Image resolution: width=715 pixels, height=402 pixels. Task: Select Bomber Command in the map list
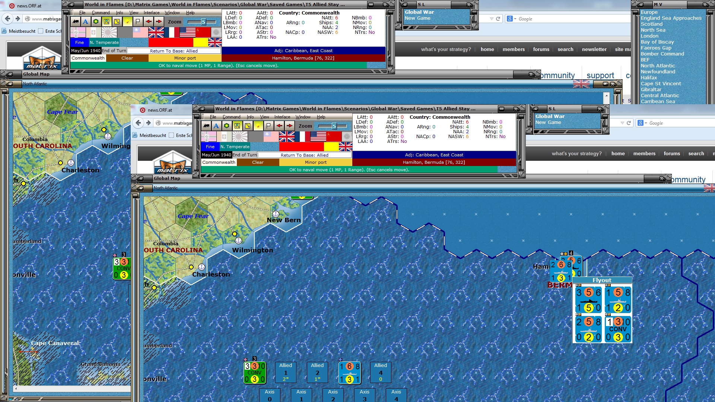point(662,54)
